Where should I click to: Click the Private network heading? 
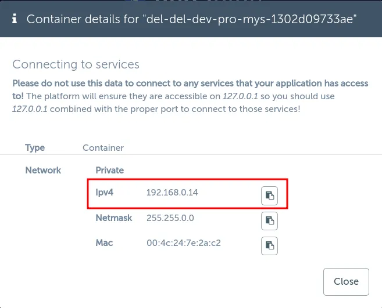click(109, 170)
